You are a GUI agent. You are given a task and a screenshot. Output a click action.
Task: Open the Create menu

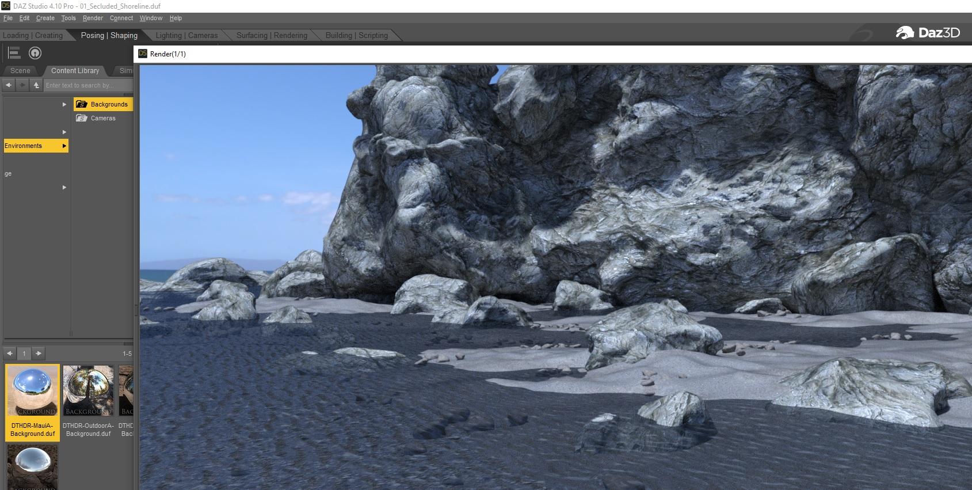tap(45, 18)
